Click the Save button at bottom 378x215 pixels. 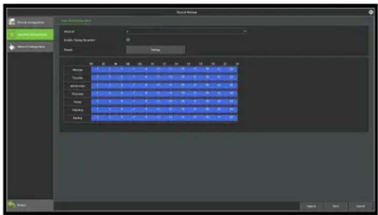click(336, 206)
